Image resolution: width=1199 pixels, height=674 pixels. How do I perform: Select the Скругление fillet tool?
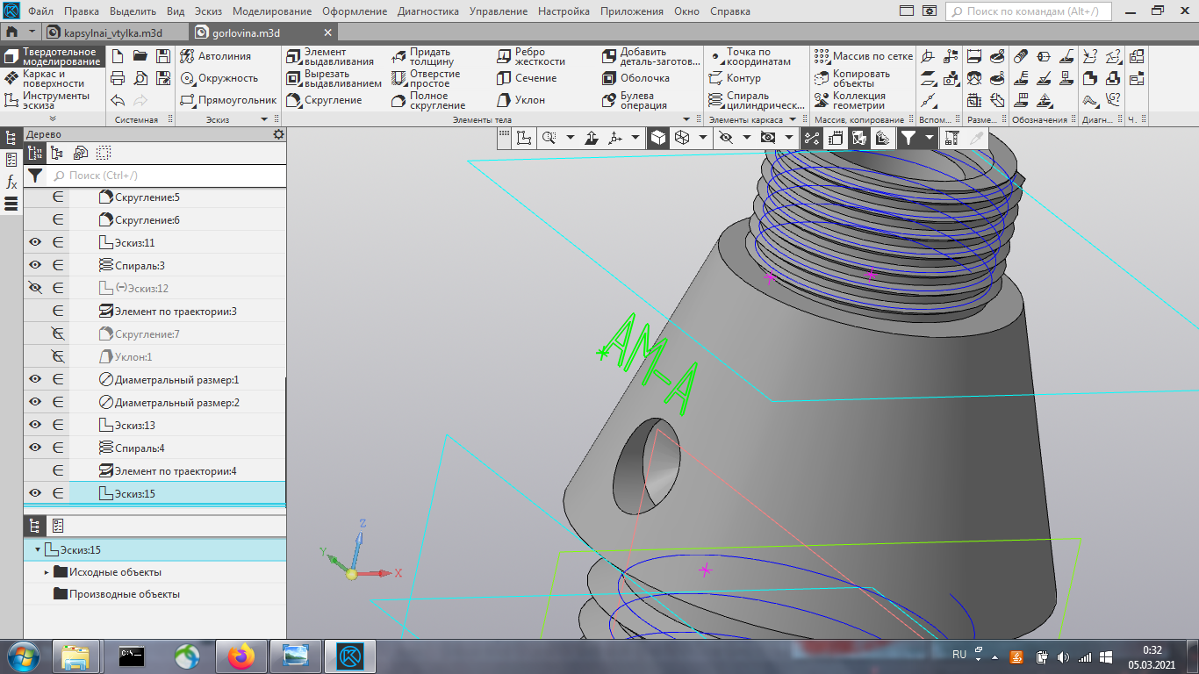[325, 100]
